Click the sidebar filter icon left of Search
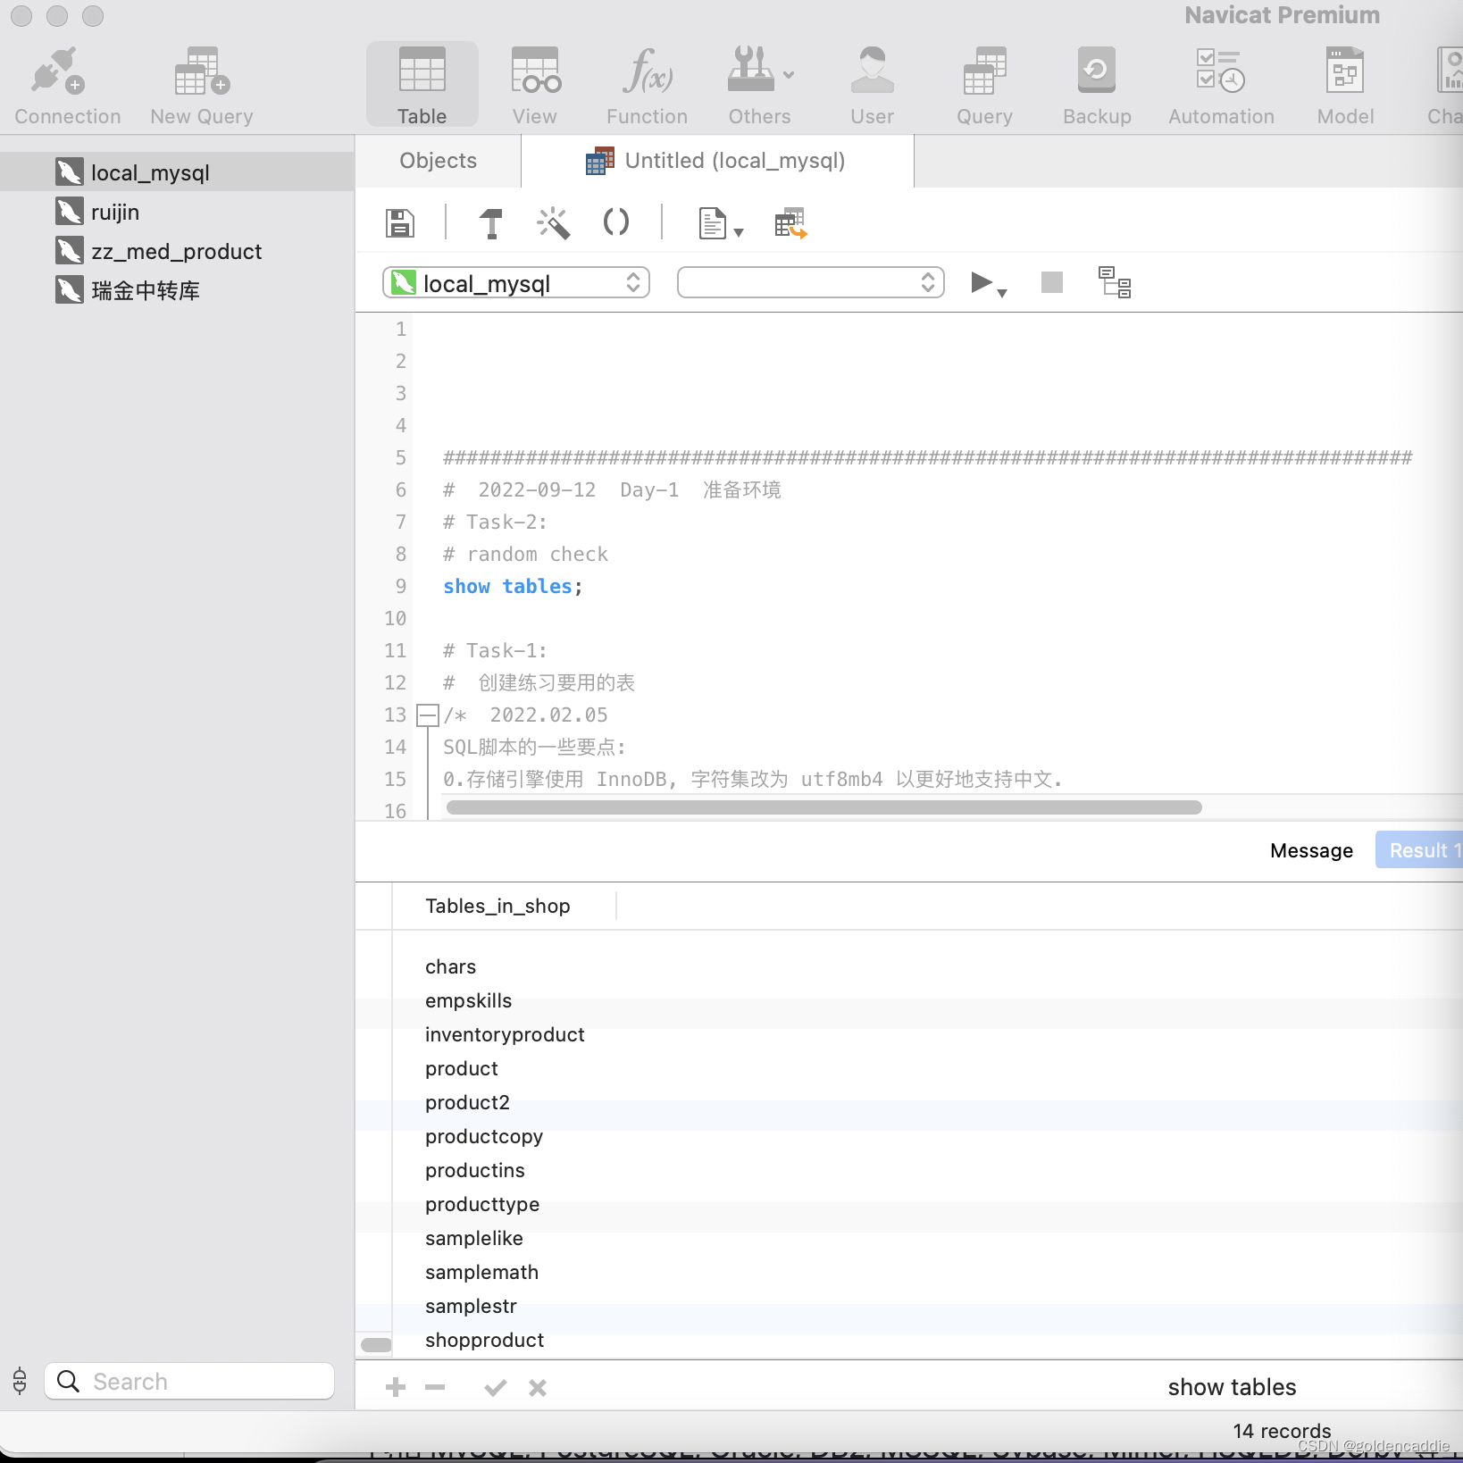This screenshot has width=1463, height=1463. tap(20, 1381)
